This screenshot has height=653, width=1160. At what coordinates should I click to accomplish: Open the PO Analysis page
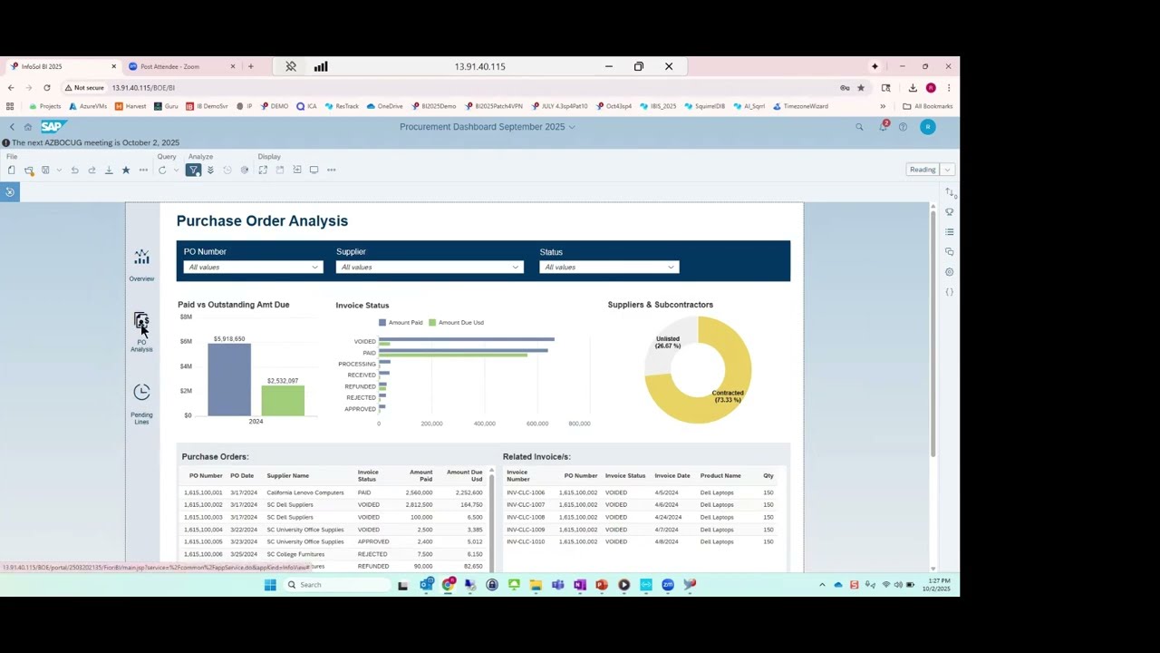[x=141, y=332]
